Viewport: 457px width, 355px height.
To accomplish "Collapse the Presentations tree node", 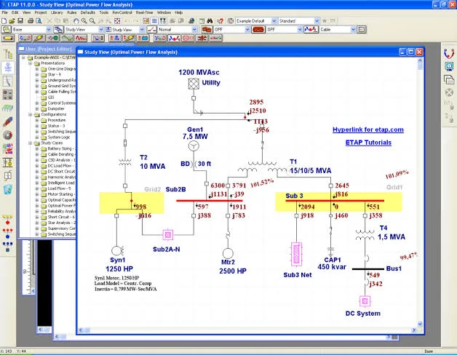I will pyautogui.click(x=31, y=63).
